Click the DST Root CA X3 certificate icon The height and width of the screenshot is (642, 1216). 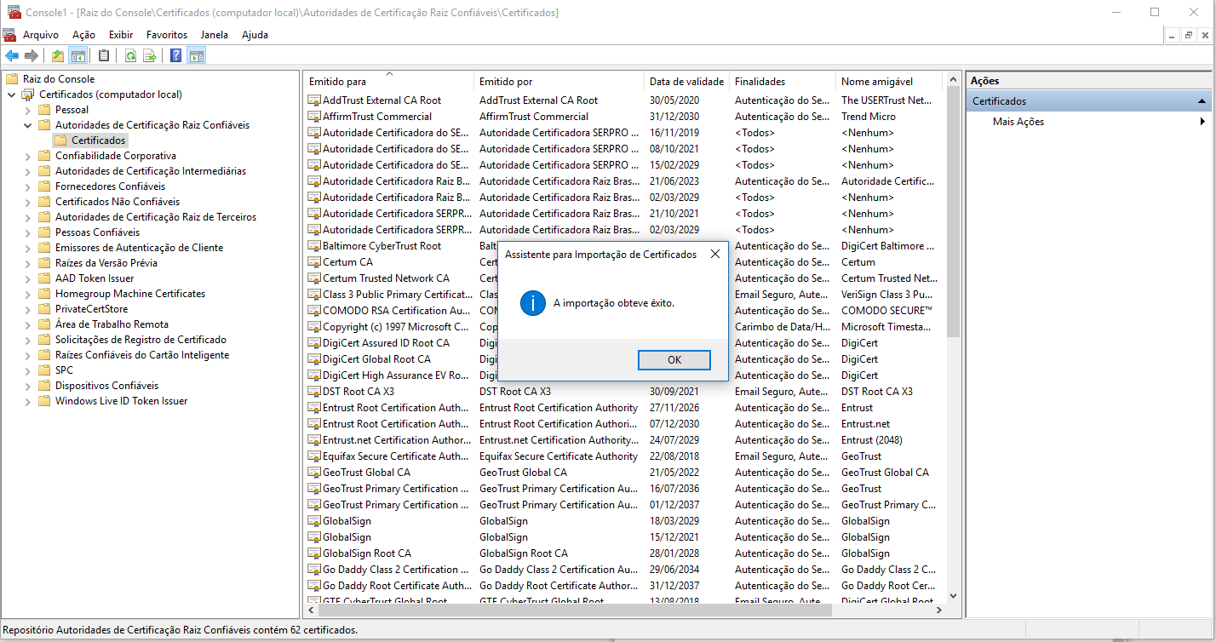pos(314,392)
